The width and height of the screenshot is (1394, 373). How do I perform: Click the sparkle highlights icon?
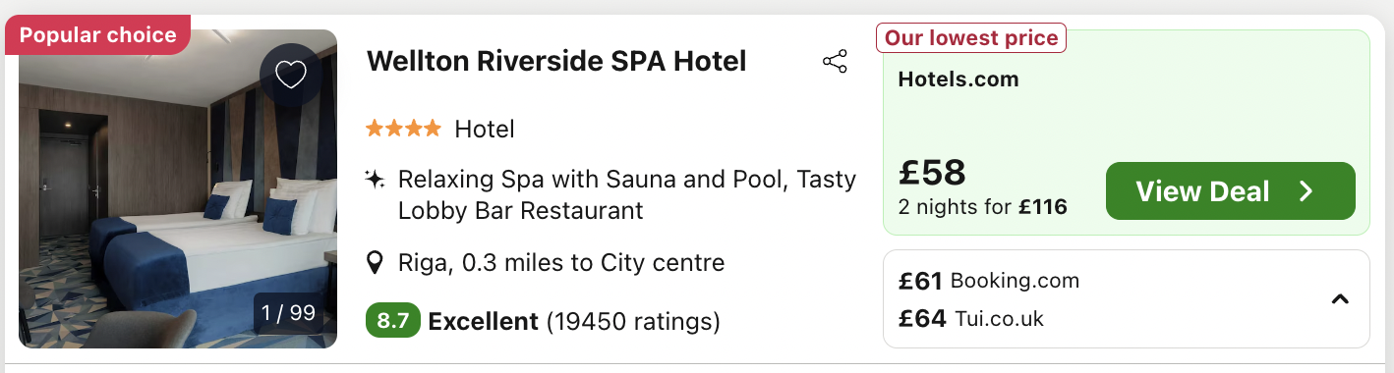[375, 180]
